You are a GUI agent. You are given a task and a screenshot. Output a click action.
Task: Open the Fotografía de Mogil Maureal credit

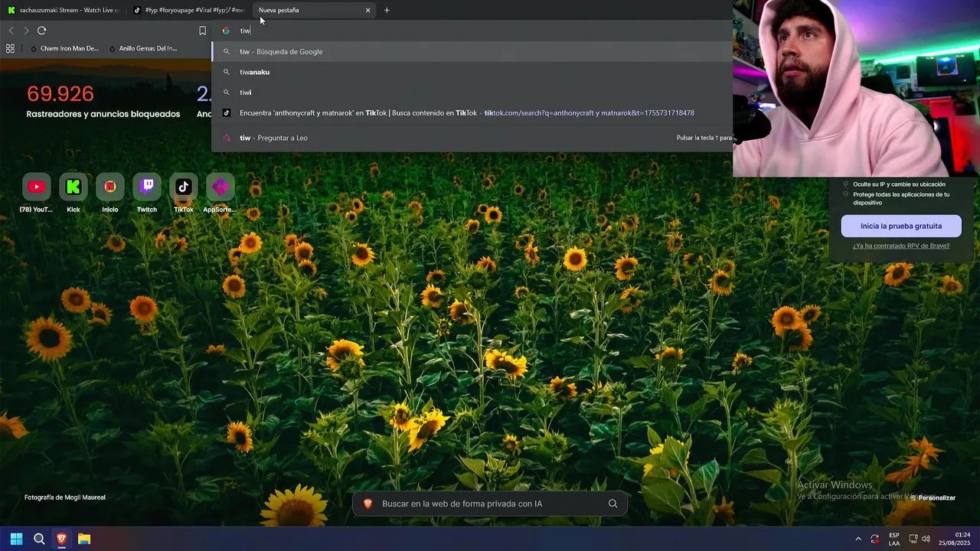click(x=65, y=497)
